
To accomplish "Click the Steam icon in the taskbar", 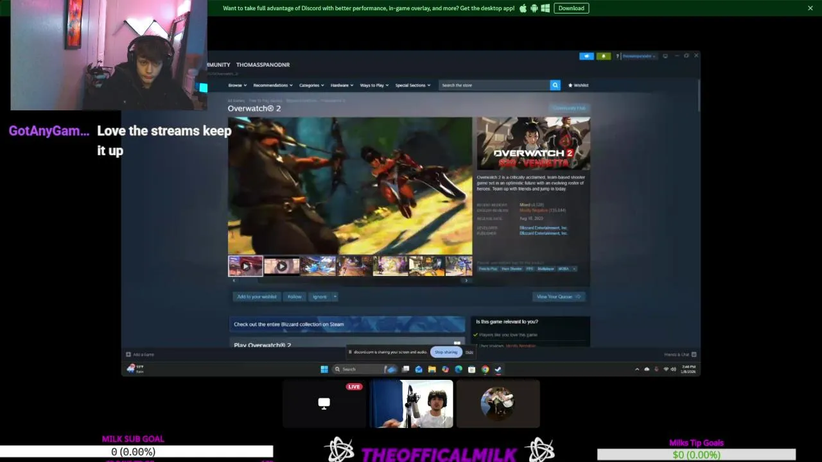I will pyautogui.click(x=498, y=369).
